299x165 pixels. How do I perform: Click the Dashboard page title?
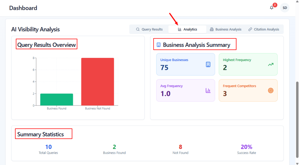tap(23, 8)
